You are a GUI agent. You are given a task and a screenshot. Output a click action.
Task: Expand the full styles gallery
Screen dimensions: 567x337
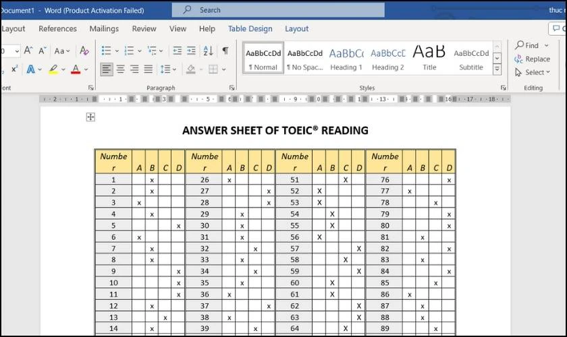pos(497,69)
